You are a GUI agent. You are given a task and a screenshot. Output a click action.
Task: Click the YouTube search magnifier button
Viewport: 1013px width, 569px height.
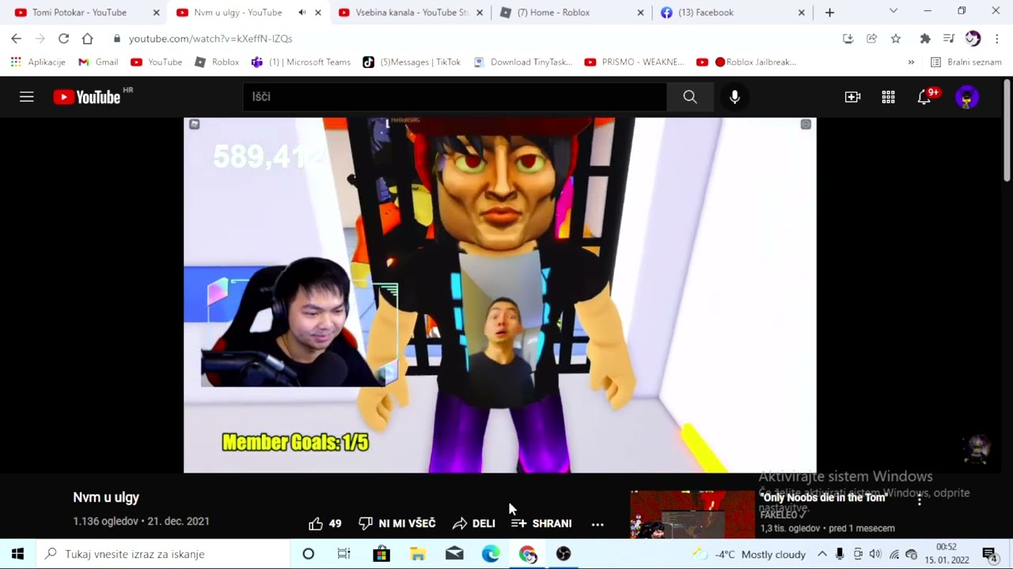[x=690, y=96]
